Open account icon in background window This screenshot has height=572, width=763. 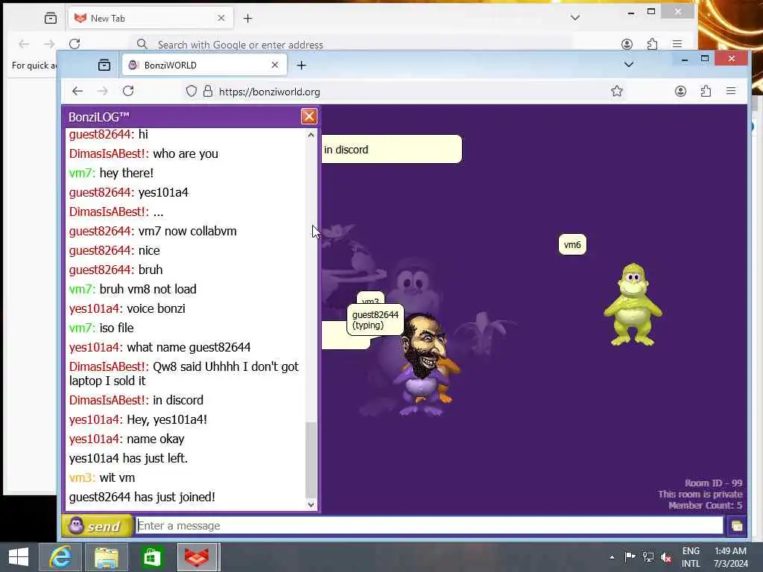click(x=627, y=44)
